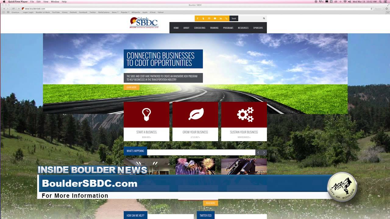
Task: Show next What's Happening item
Action: (264, 152)
